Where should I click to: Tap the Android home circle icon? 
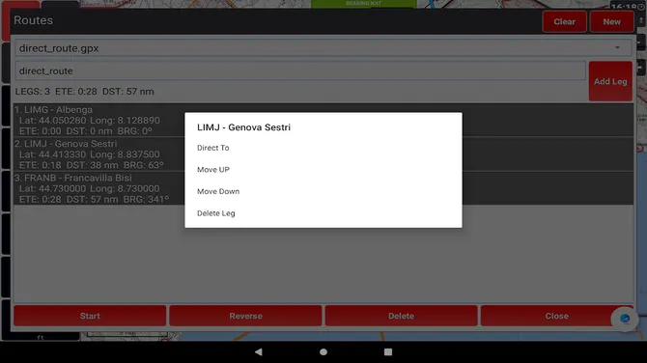(323, 351)
